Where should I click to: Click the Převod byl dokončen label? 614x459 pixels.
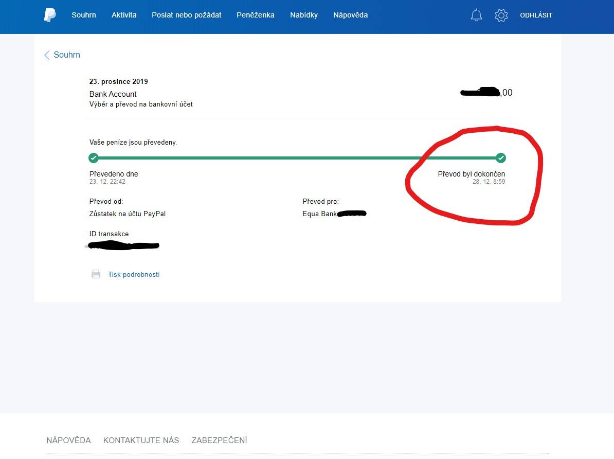(x=472, y=174)
